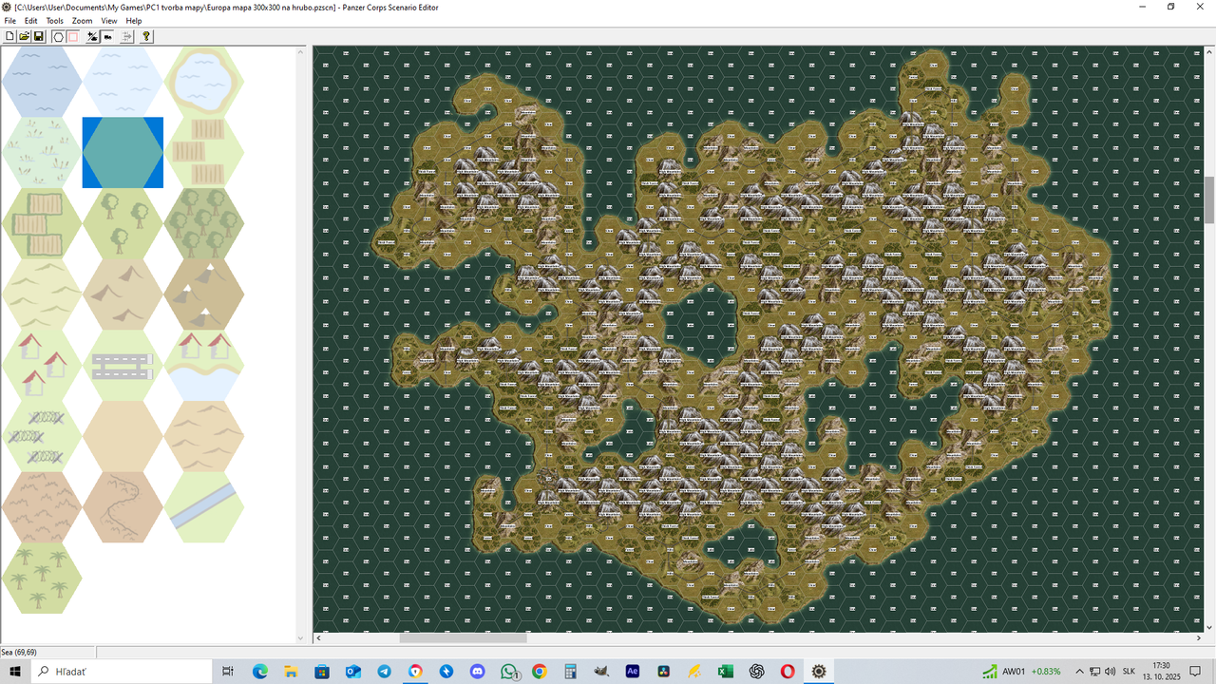The image size is (1216, 684).
Task: Select the river crossing terrain tile
Action: point(204,507)
